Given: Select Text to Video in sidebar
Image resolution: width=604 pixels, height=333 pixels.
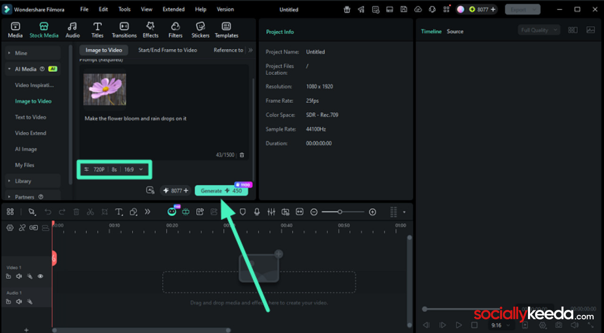Looking at the screenshot, I should coord(31,117).
